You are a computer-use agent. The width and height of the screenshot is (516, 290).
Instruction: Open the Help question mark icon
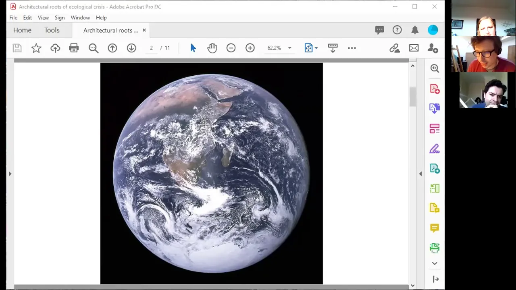(x=397, y=30)
